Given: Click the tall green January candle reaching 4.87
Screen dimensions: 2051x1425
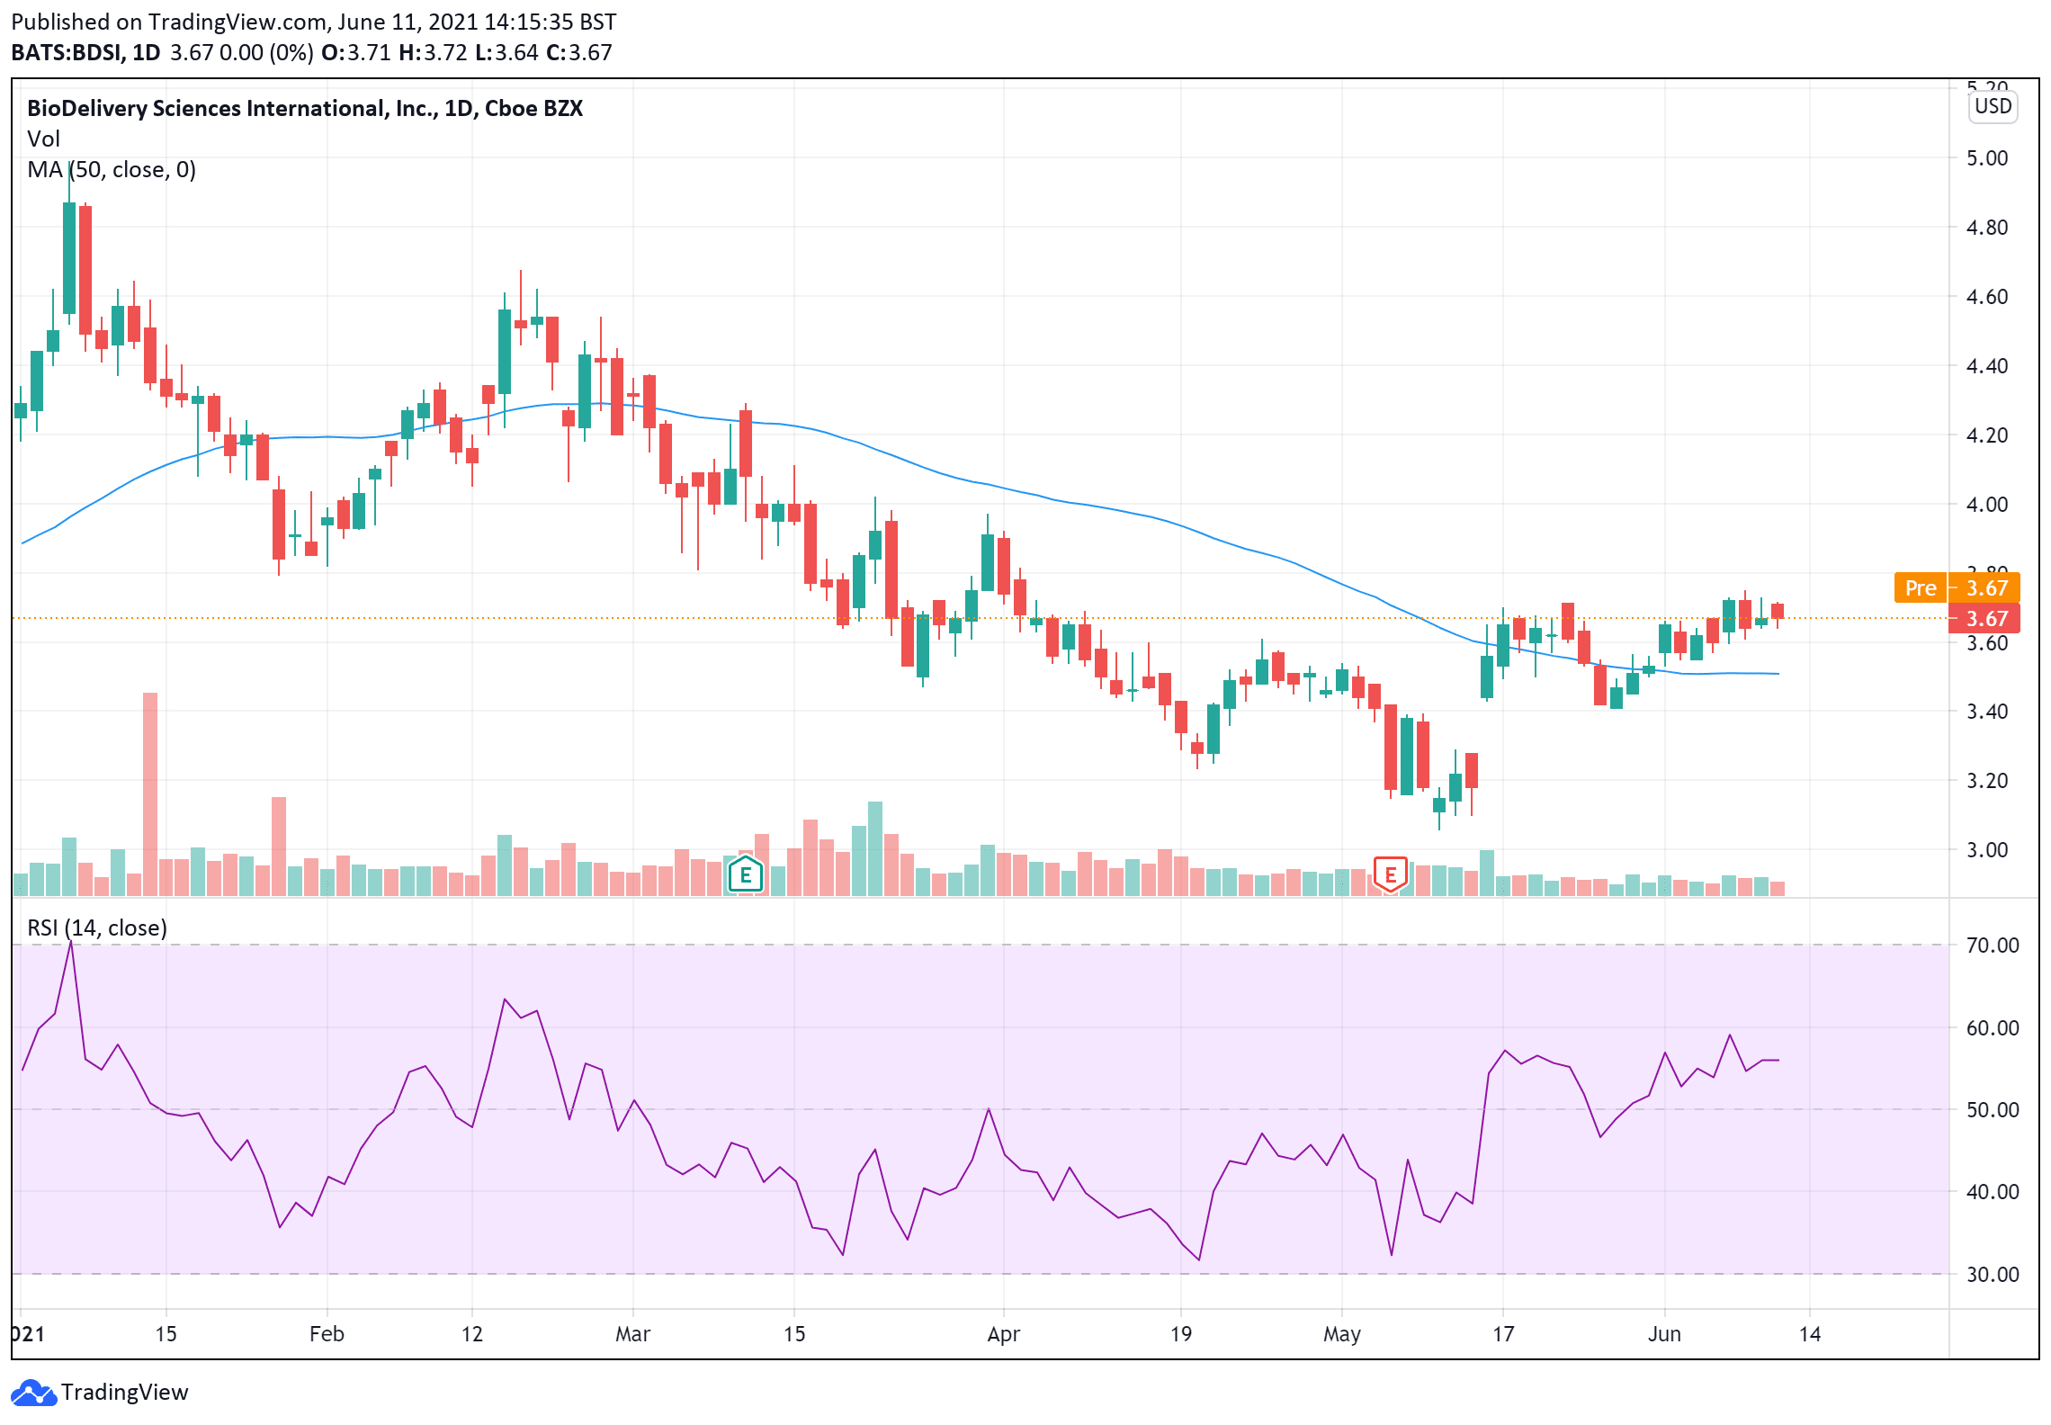Looking at the screenshot, I should tap(69, 258).
